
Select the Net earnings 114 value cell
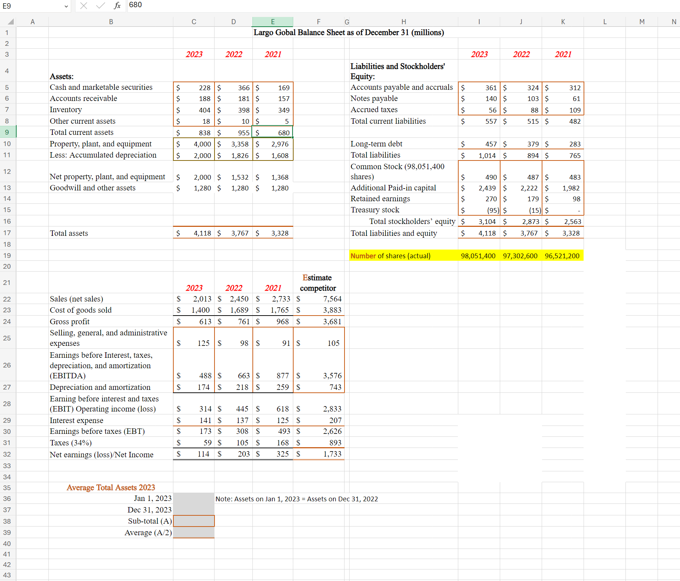(194, 454)
